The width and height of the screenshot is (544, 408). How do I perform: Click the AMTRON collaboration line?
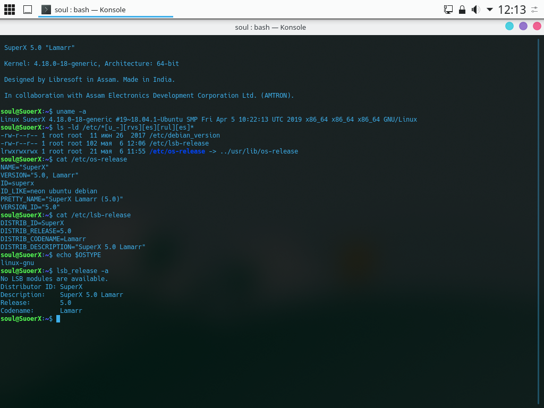[x=149, y=96]
